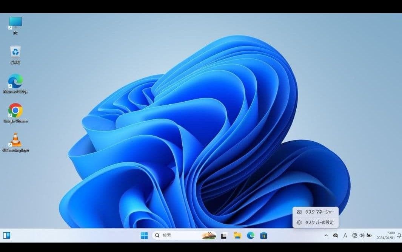
Task: Open the clock and date calendar flyout
Action: pyautogui.click(x=385, y=235)
